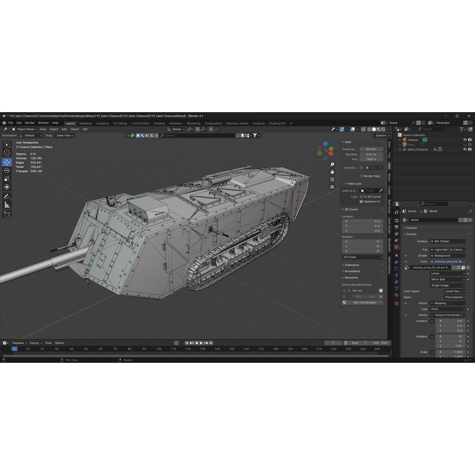This screenshot has width=475, height=475.
Task: Activate the Cursor tool below Select Box
Action: coord(6,153)
